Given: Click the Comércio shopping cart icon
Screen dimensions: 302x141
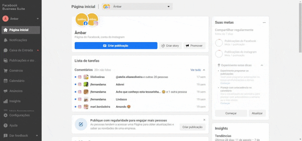Looking at the screenshot, I should pyautogui.click(x=6, y=71).
